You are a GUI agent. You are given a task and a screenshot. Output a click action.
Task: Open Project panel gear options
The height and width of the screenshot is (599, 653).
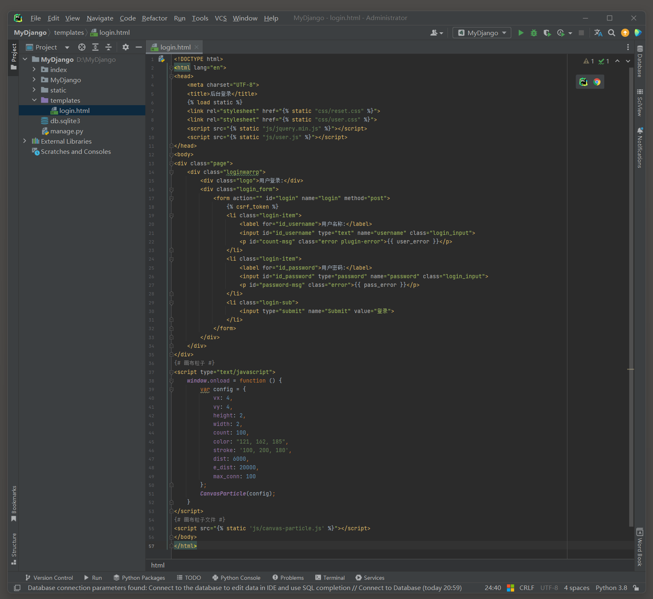(x=126, y=47)
